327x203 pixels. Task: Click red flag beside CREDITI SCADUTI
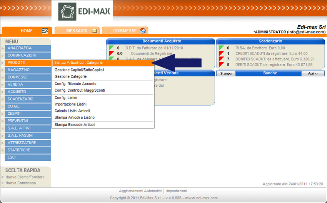tap(221, 54)
